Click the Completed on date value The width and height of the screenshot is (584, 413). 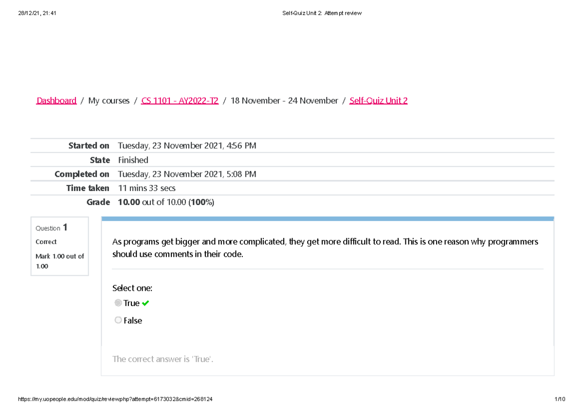coord(187,174)
